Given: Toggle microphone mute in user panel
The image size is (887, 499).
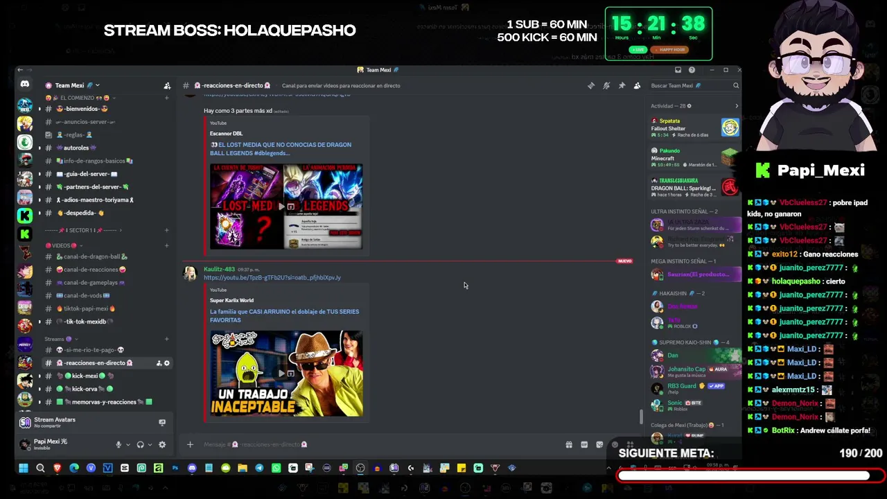Looking at the screenshot, I should click(x=118, y=445).
